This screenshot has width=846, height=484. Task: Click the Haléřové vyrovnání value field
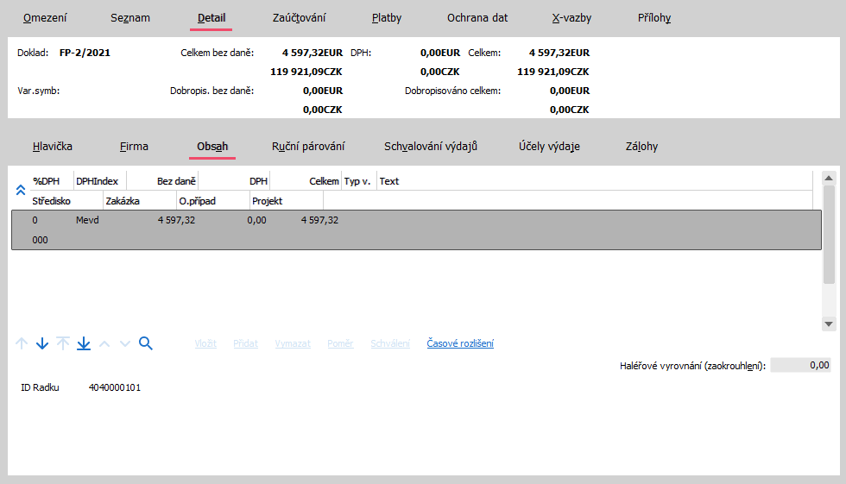coord(801,366)
